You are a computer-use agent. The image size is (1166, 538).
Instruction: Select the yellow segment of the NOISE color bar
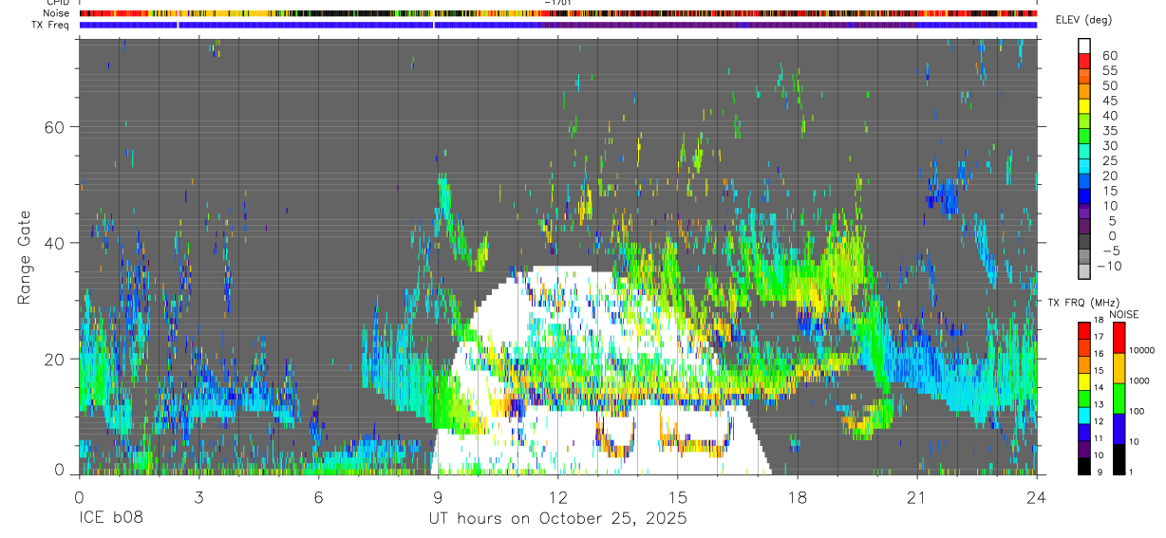coord(1119,368)
